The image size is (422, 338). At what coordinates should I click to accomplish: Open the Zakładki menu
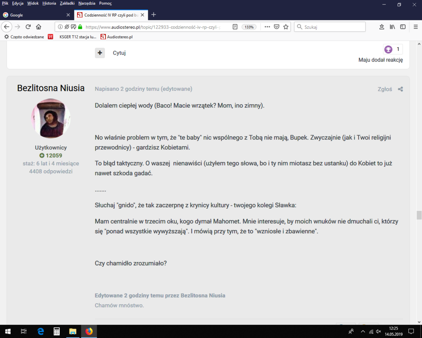coord(67,4)
